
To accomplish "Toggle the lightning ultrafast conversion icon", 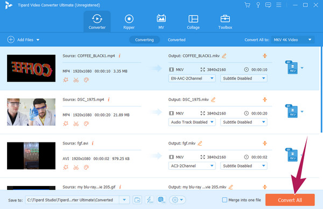I will [149, 200].
